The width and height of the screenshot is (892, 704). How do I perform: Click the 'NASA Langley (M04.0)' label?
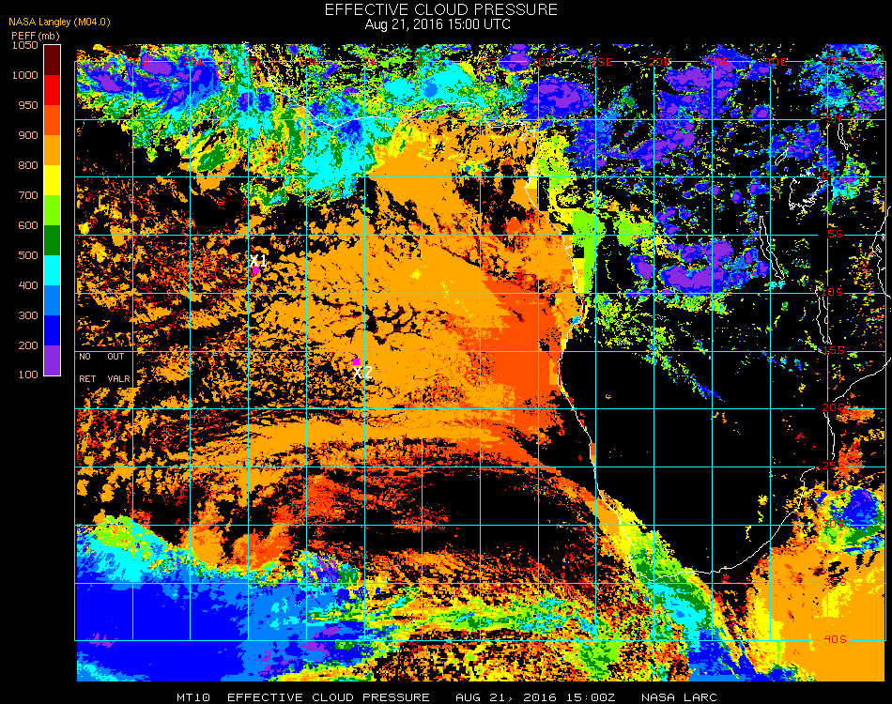(x=59, y=23)
